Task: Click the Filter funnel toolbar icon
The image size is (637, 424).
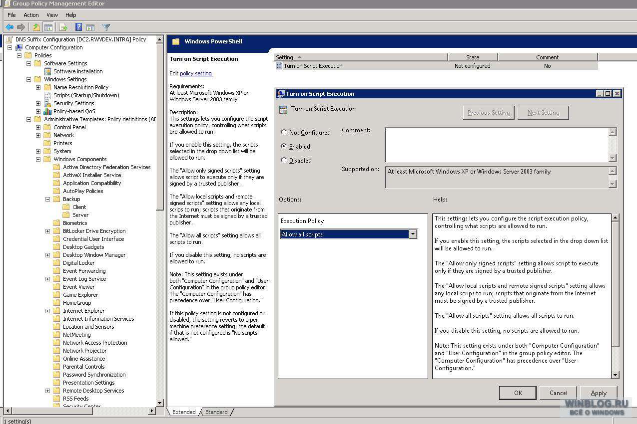Action: coord(106,27)
